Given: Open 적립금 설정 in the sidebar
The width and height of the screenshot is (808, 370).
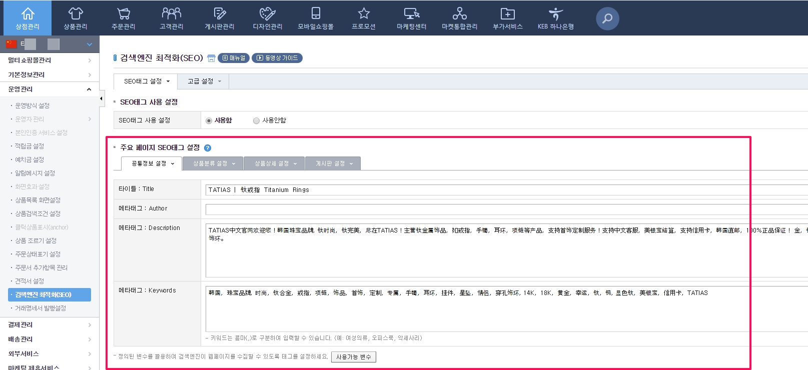Looking at the screenshot, I should point(30,146).
